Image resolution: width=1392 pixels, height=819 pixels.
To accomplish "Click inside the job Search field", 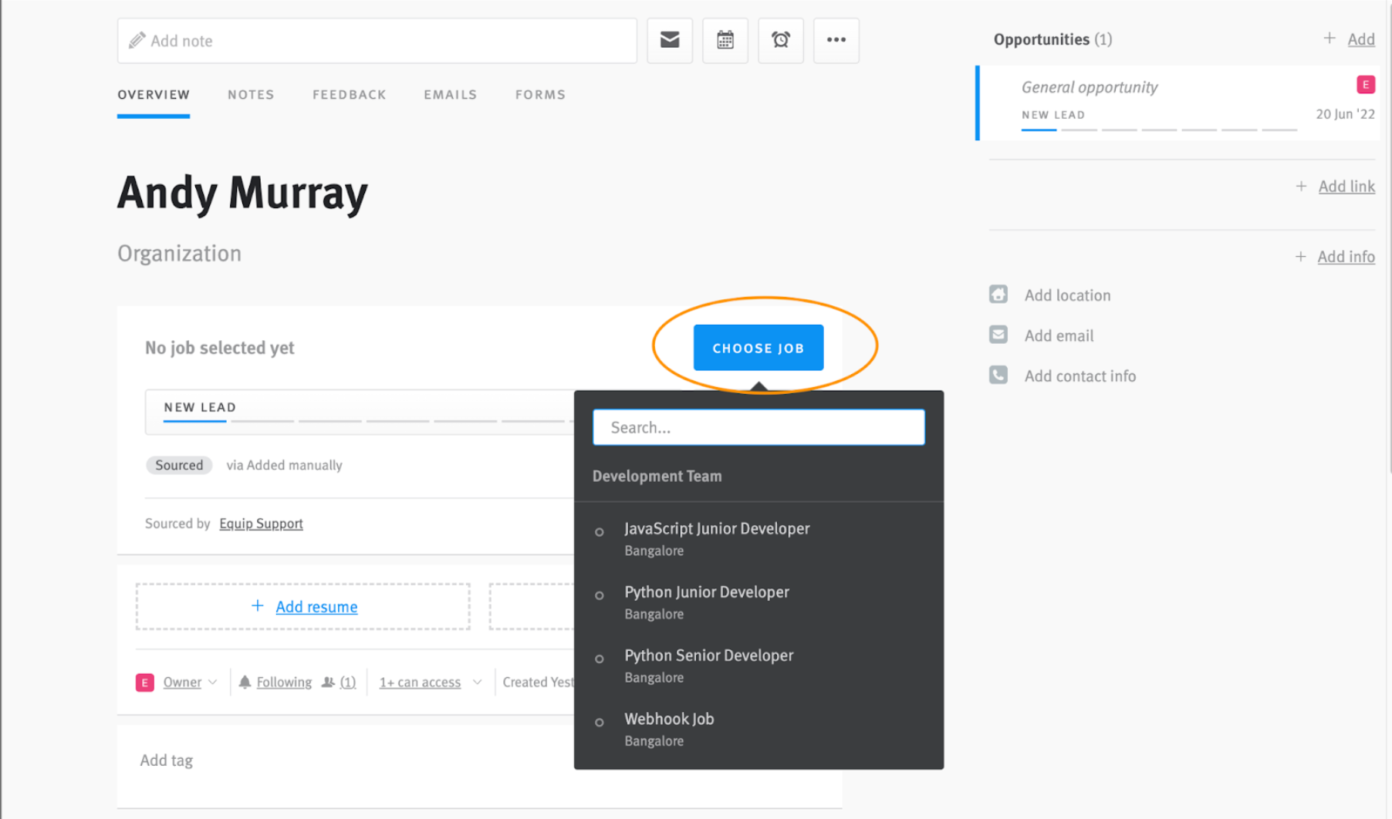I will 758,426.
